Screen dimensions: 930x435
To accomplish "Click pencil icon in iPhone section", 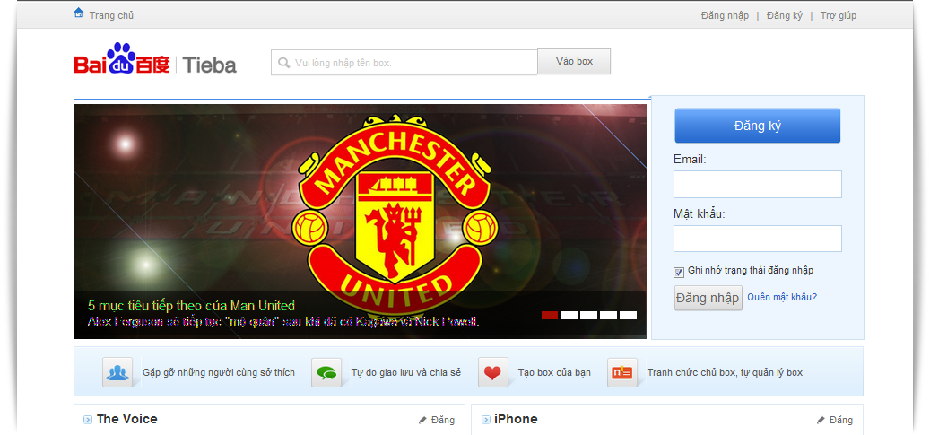I will [x=821, y=420].
